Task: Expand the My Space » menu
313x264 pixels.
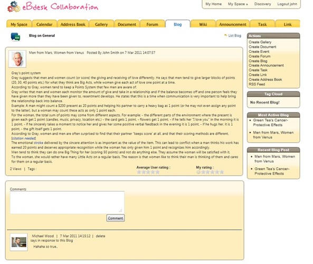Action: click(238, 4)
